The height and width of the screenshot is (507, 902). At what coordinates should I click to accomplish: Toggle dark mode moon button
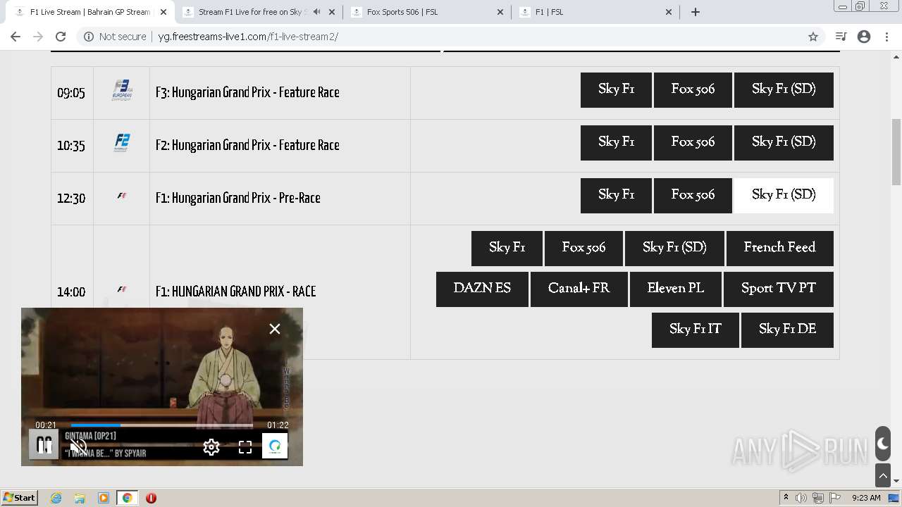tap(882, 444)
